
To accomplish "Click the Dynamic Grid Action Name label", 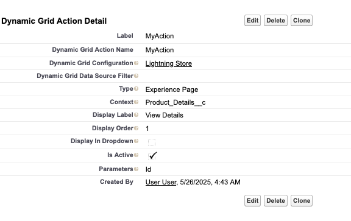I will pyautogui.click(x=93, y=50).
